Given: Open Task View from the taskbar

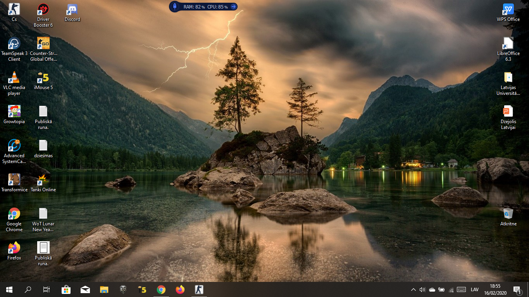Looking at the screenshot, I should (46, 289).
